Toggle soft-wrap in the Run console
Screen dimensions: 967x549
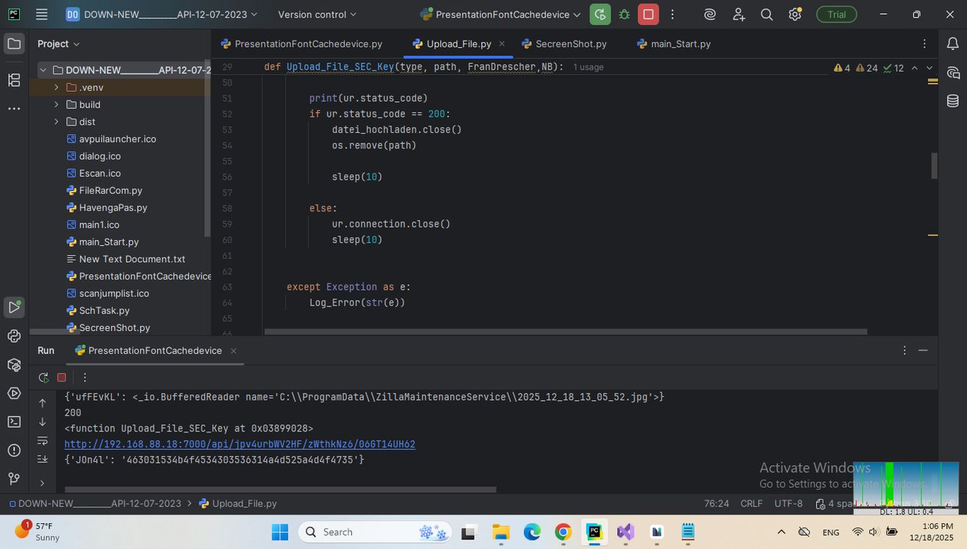43,440
